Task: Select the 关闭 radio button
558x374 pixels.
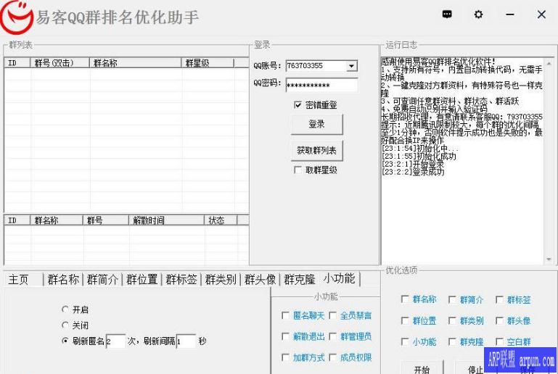Action: (65, 325)
